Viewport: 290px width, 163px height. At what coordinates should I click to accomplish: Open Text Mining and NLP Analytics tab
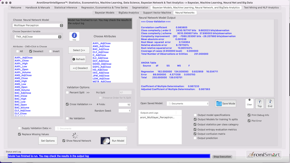tap(261, 8)
